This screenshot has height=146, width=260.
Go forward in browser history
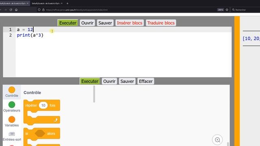(x=6, y=10)
